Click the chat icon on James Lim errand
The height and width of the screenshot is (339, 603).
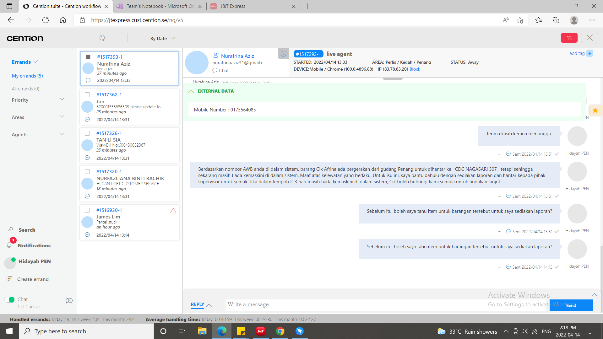pos(87,235)
